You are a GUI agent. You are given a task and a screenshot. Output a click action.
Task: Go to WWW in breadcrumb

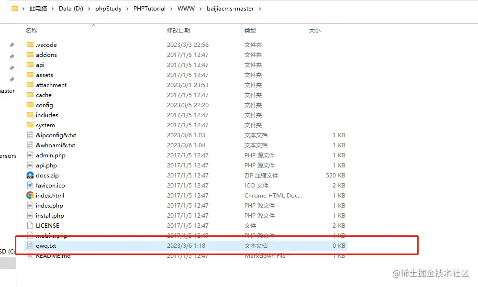(186, 9)
